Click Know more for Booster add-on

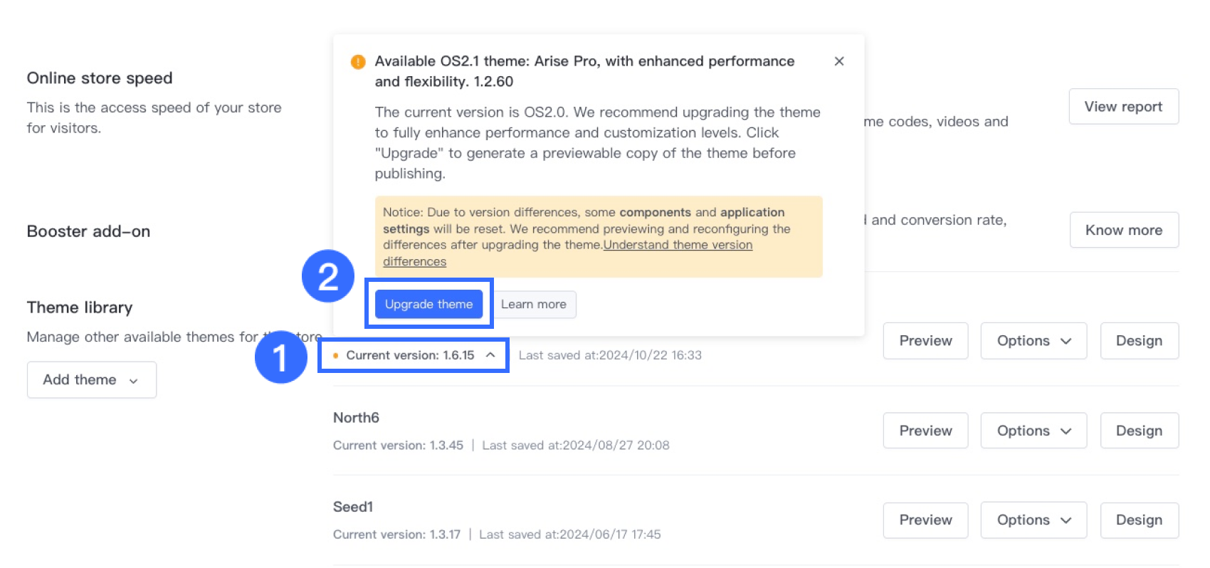tap(1123, 230)
